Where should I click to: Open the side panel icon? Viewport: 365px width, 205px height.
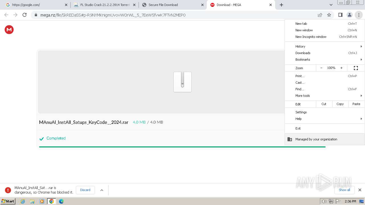(340, 15)
